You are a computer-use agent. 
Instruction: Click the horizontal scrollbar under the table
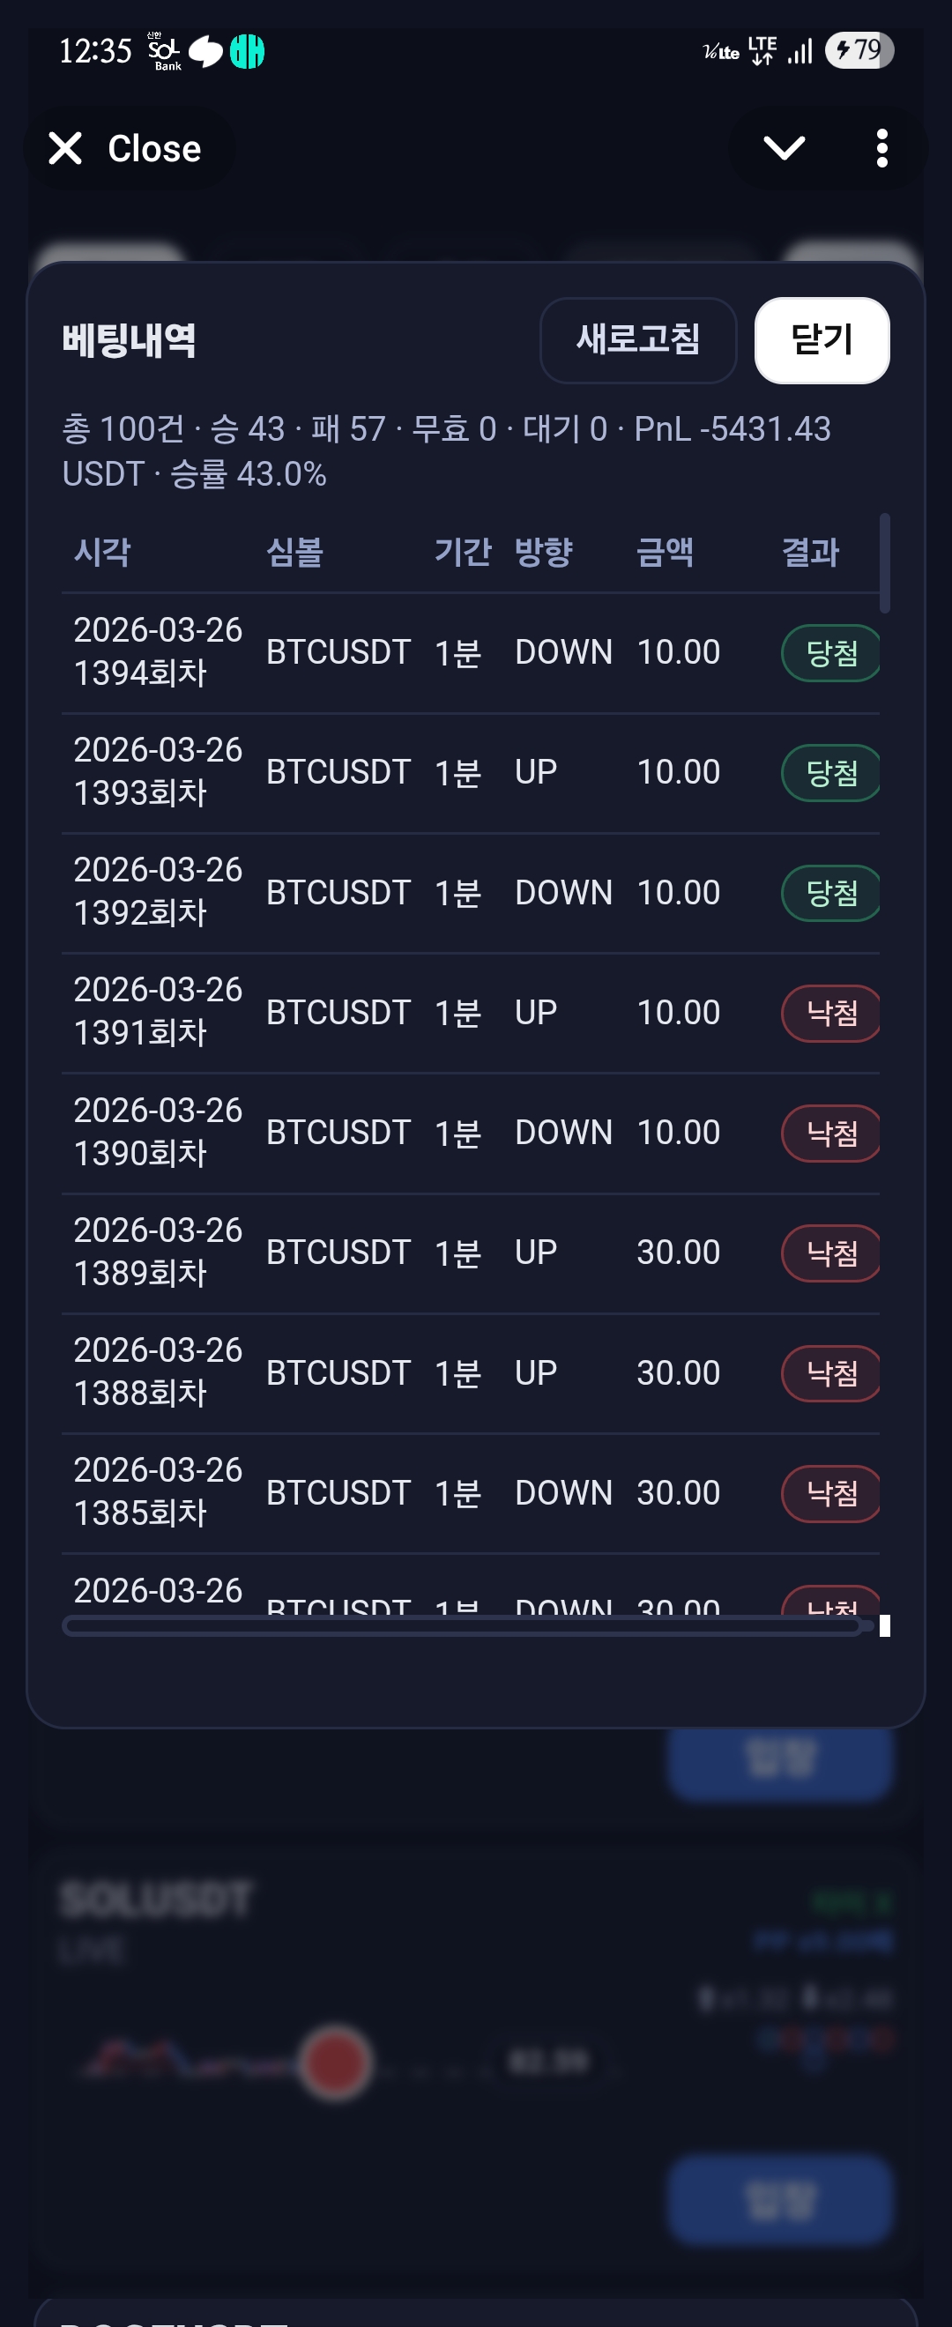(463, 1627)
